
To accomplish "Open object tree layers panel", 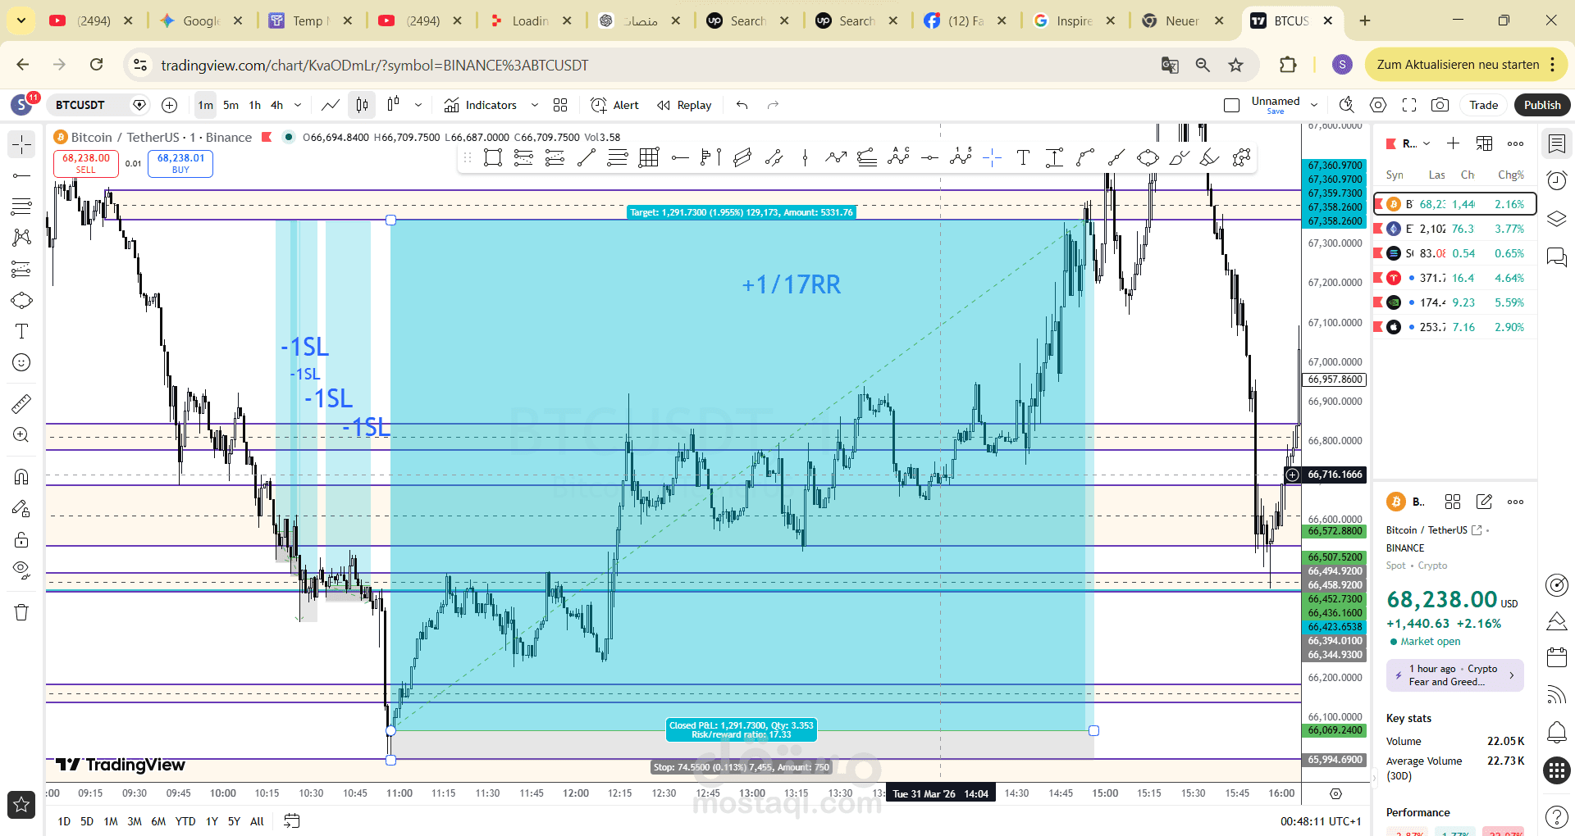I will coord(1556,219).
